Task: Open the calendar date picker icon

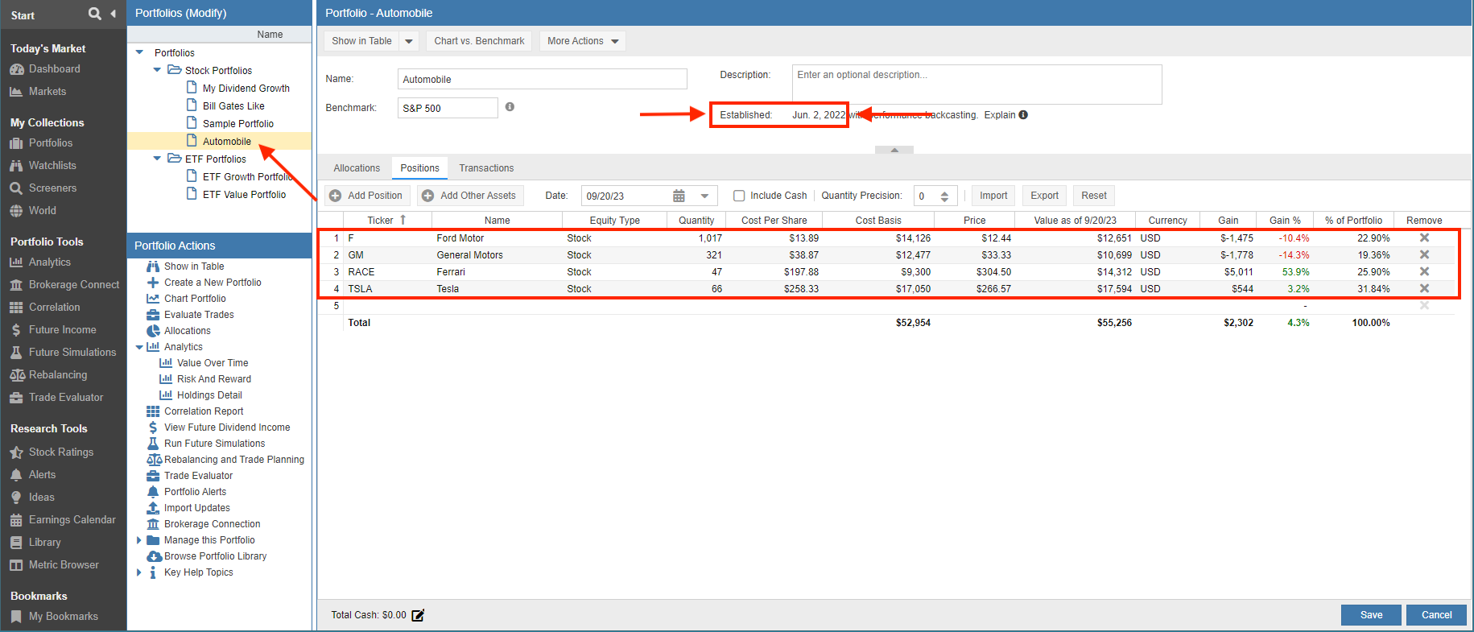Action: pyautogui.click(x=679, y=196)
